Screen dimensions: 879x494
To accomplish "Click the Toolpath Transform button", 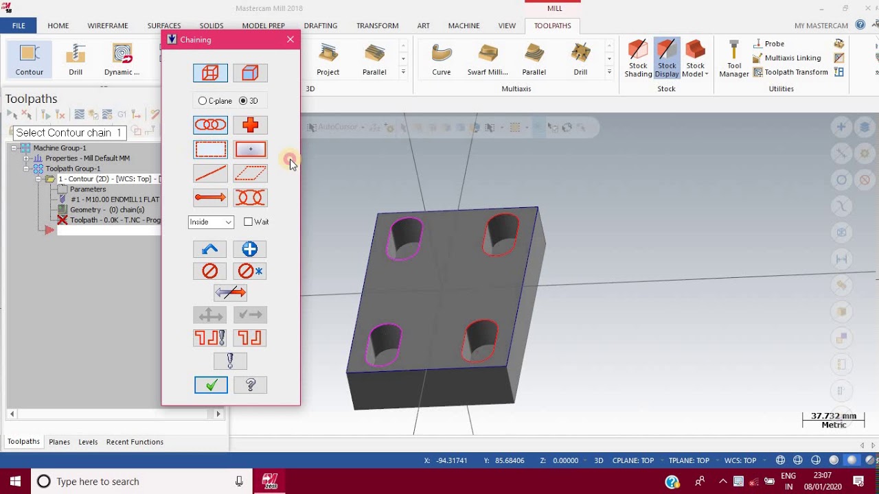I will pyautogui.click(x=790, y=72).
